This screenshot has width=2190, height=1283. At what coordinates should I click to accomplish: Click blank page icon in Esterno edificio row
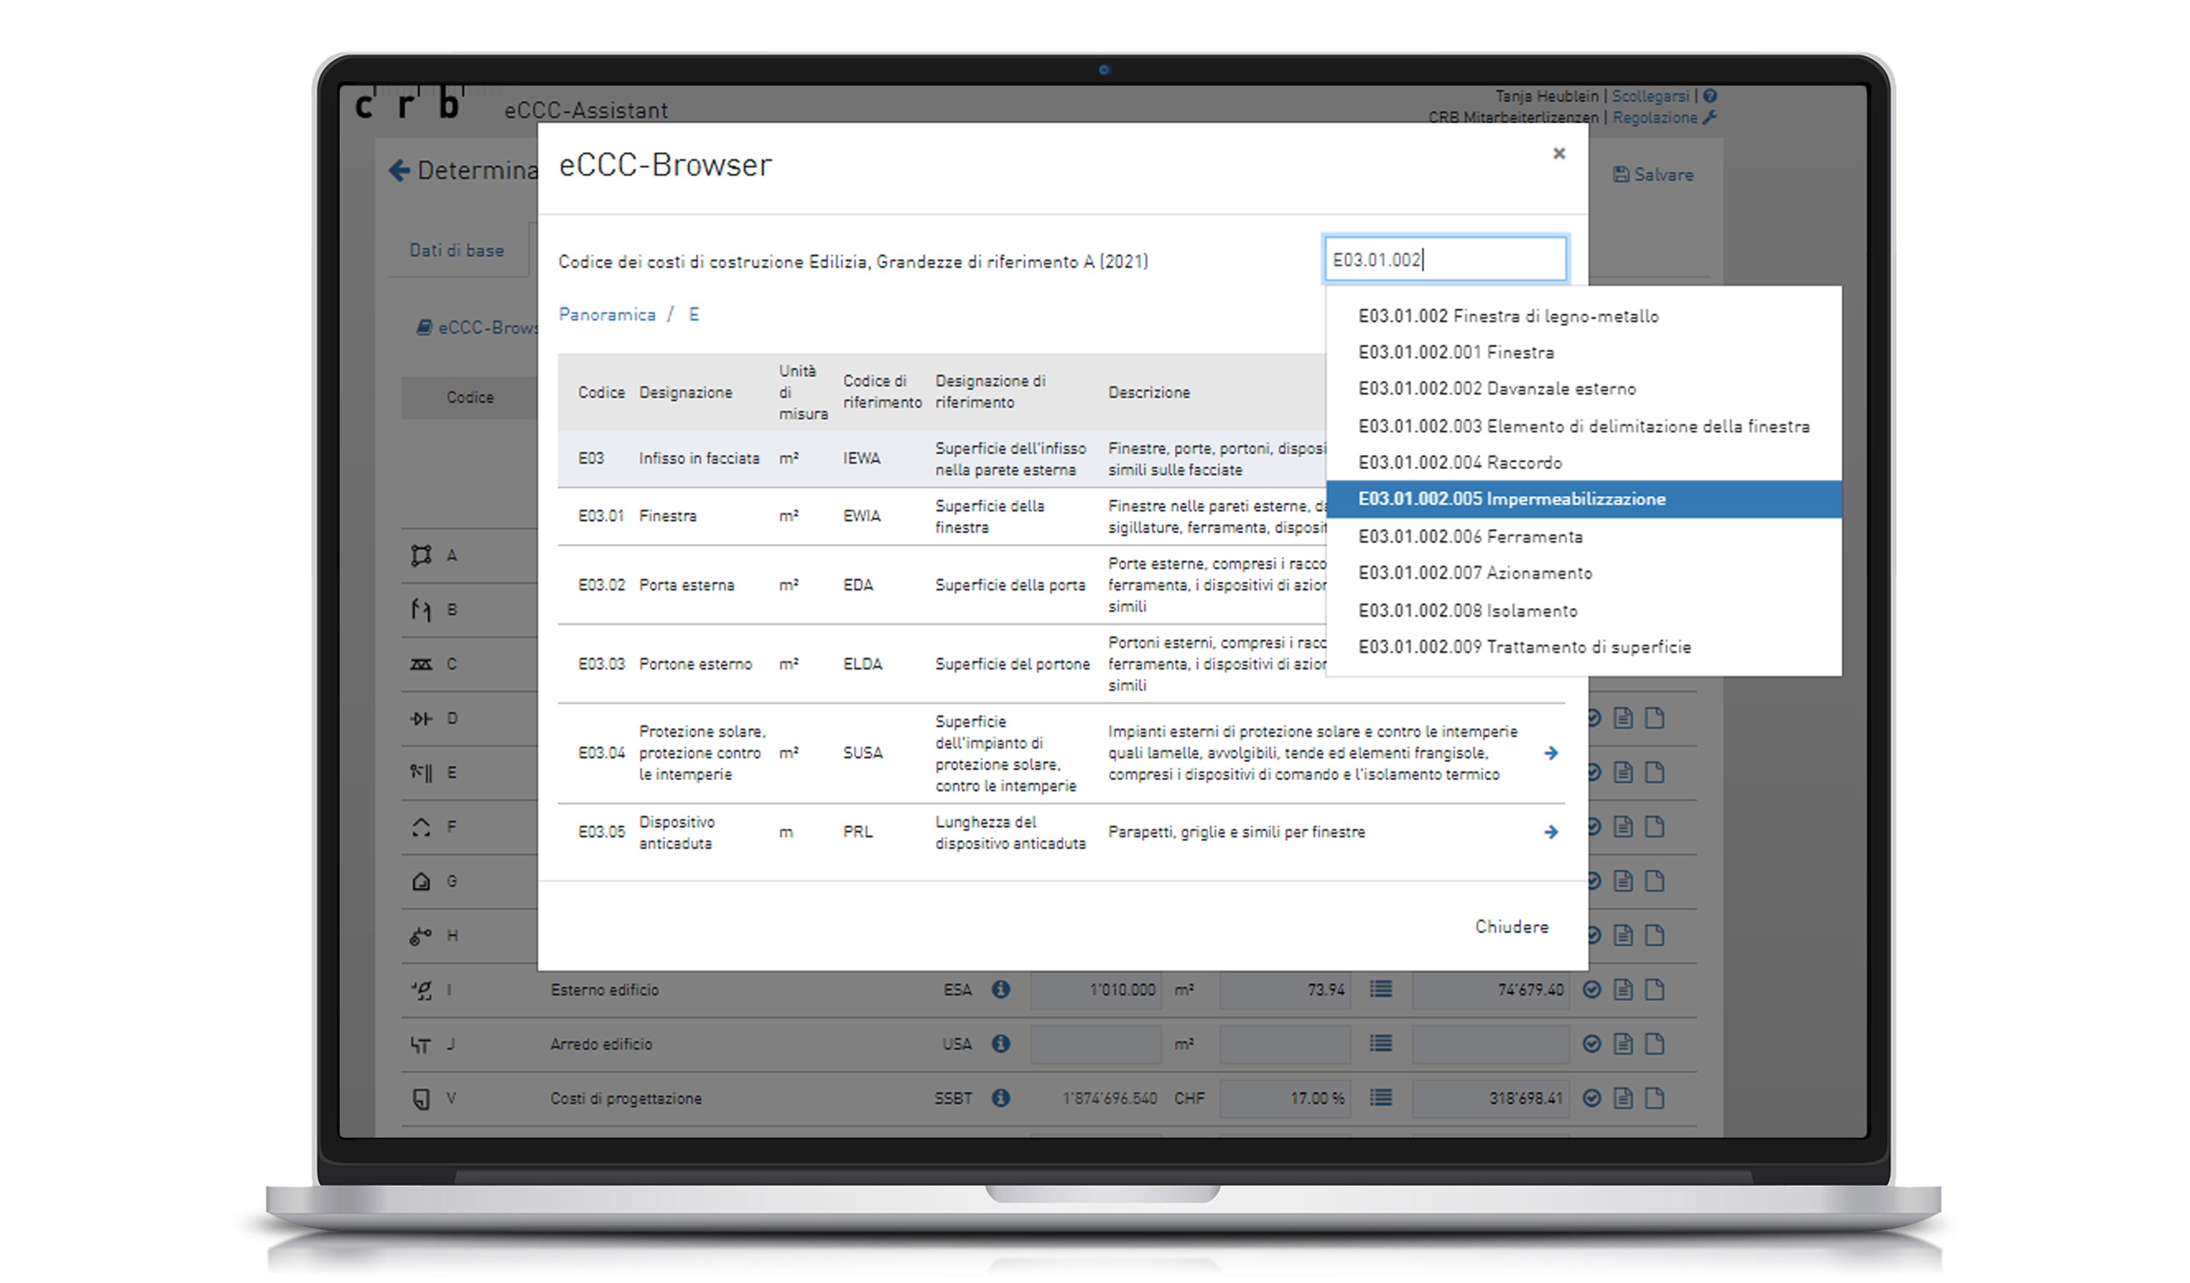(x=1654, y=990)
